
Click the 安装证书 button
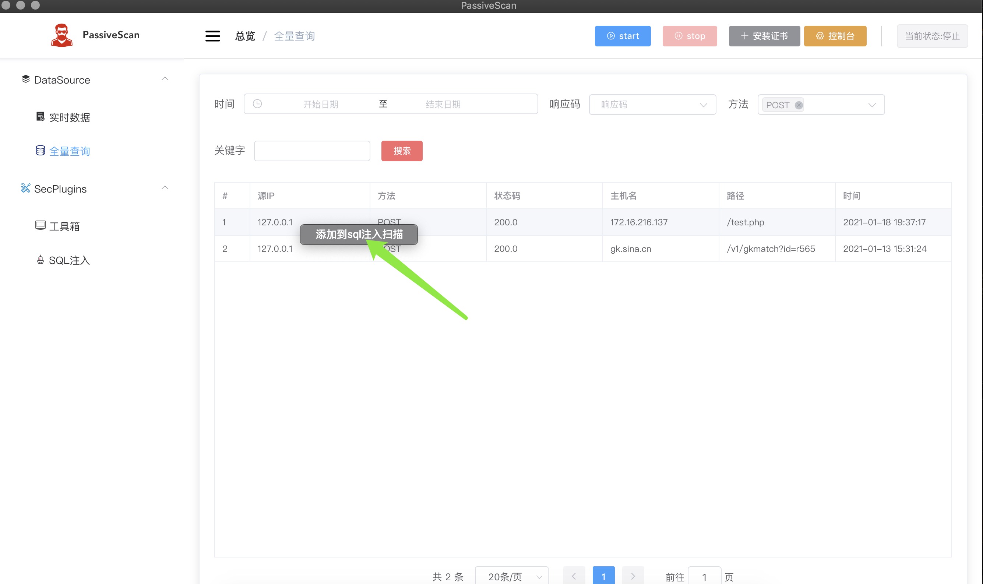764,36
